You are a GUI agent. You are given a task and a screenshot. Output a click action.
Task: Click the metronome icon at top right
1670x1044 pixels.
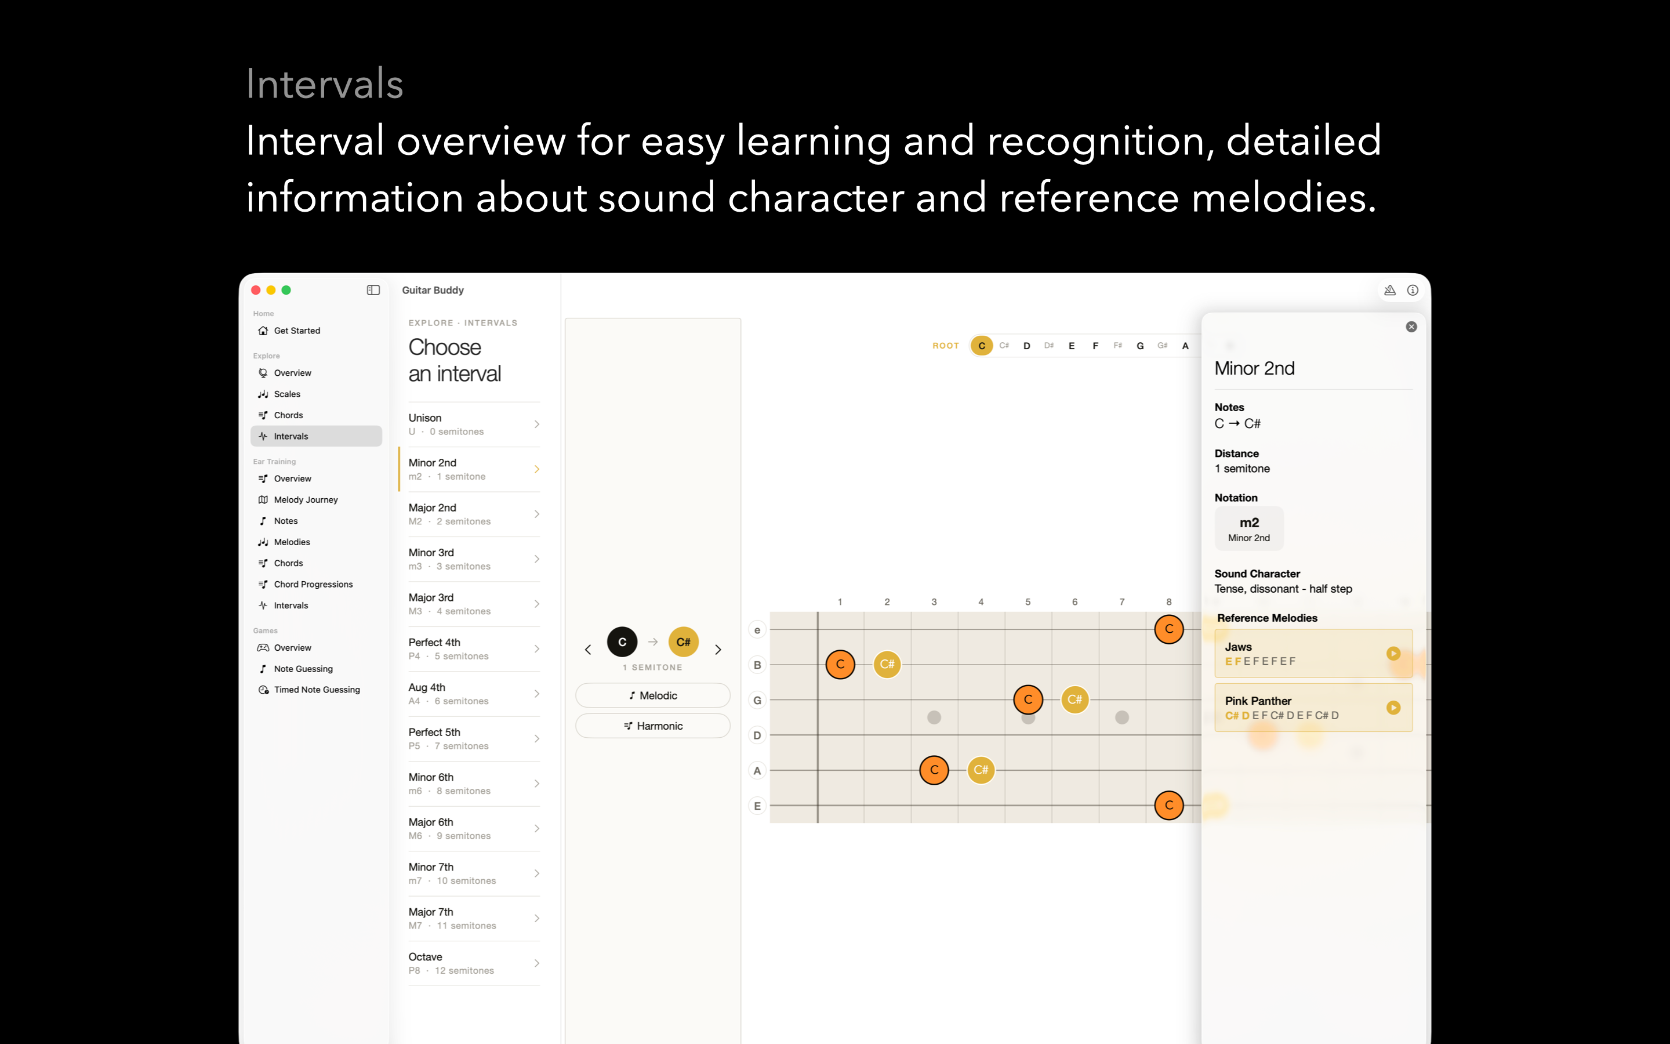pyautogui.click(x=1390, y=290)
